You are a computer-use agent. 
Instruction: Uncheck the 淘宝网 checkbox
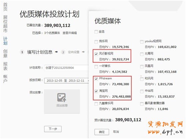[96, 91]
